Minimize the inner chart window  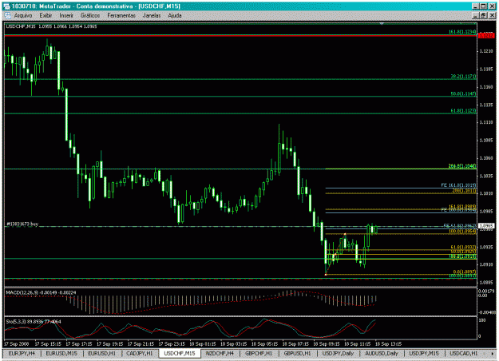point(475,15)
